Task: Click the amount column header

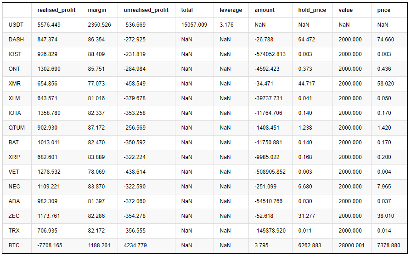Action: pos(265,10)
